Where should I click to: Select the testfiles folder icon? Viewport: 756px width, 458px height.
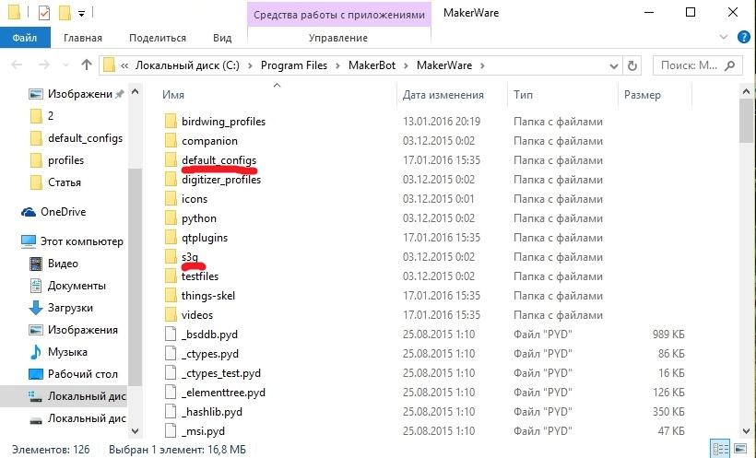(171, 276)
